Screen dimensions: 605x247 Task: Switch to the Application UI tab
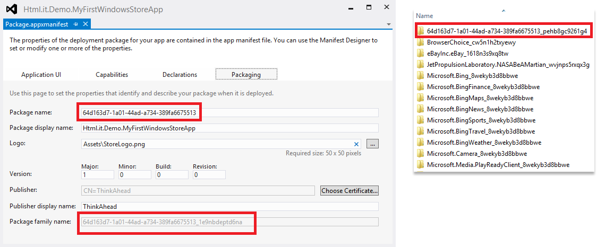tap(41, 75)
